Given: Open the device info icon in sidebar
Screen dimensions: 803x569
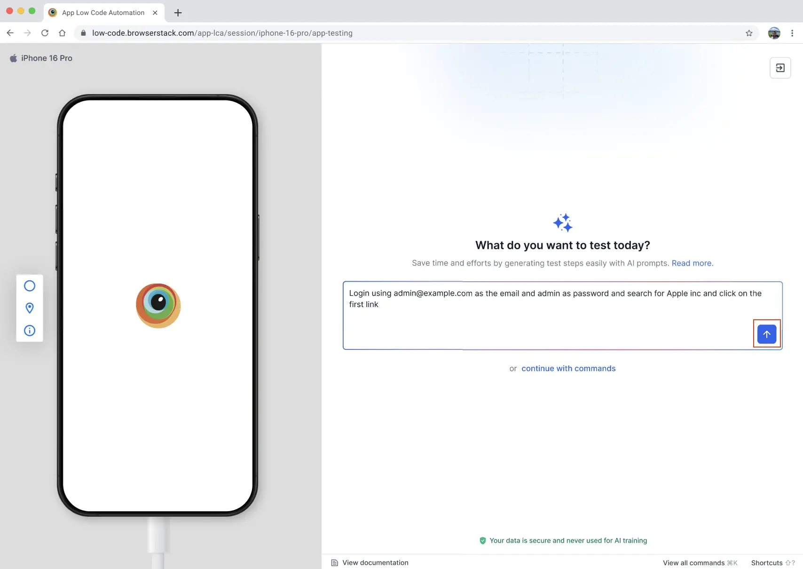Looking at the screenshot, I should (x=29, y=331).
